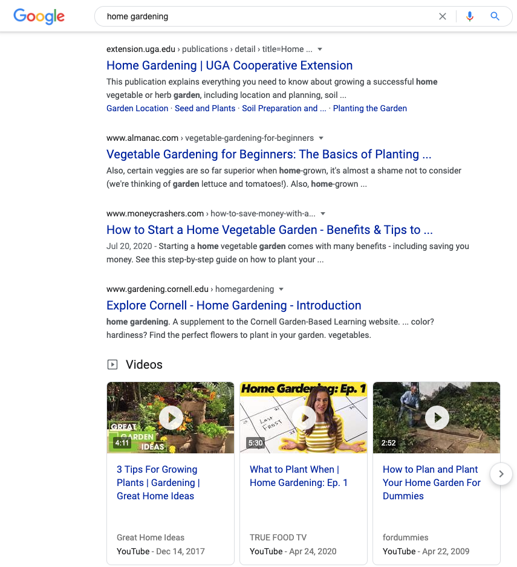This screenshot has width=517, height=567.
Task: Click 'fordummies' channel name
Action: coord(406,538)
